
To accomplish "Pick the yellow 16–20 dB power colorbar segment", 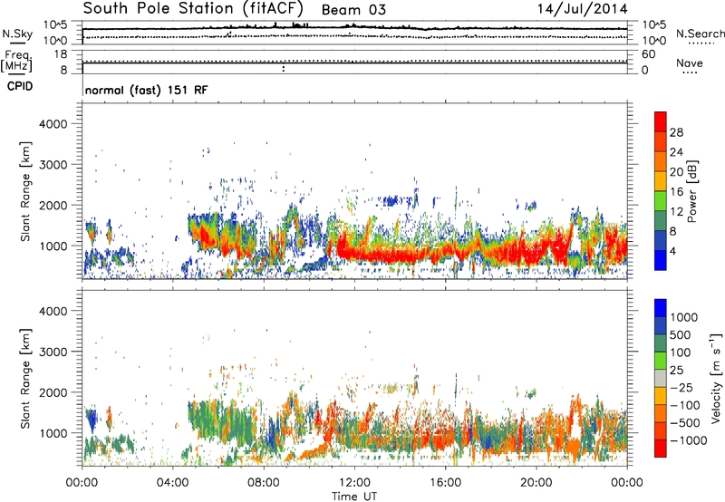I will (661, 181).
